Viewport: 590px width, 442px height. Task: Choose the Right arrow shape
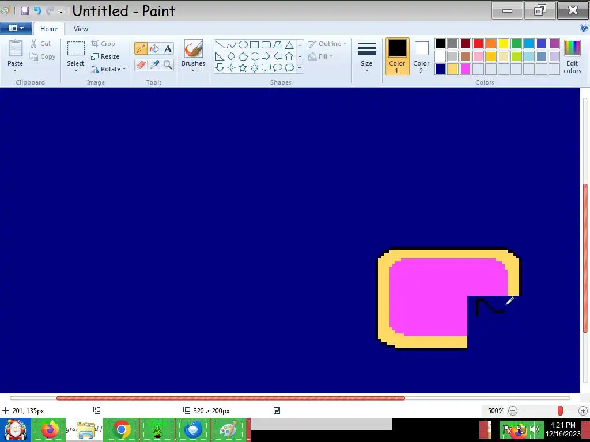click(x=266, y=56)
